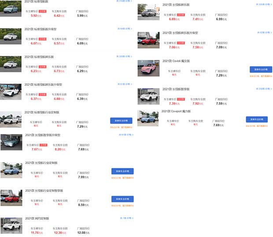Screen dimensions: 273x237
Task: Click 发表车主价格 button for 长续航行业定制智享版
Action: (122, 199)
